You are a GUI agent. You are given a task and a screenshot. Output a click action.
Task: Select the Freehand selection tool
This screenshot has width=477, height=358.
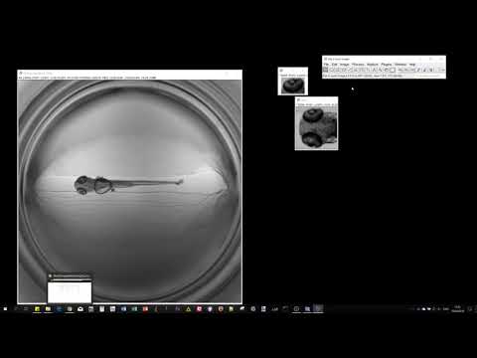point(344,70)
